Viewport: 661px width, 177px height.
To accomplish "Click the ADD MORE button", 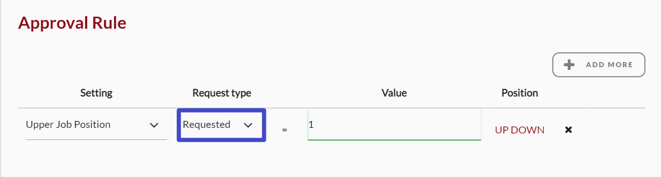I will point(599,65).
